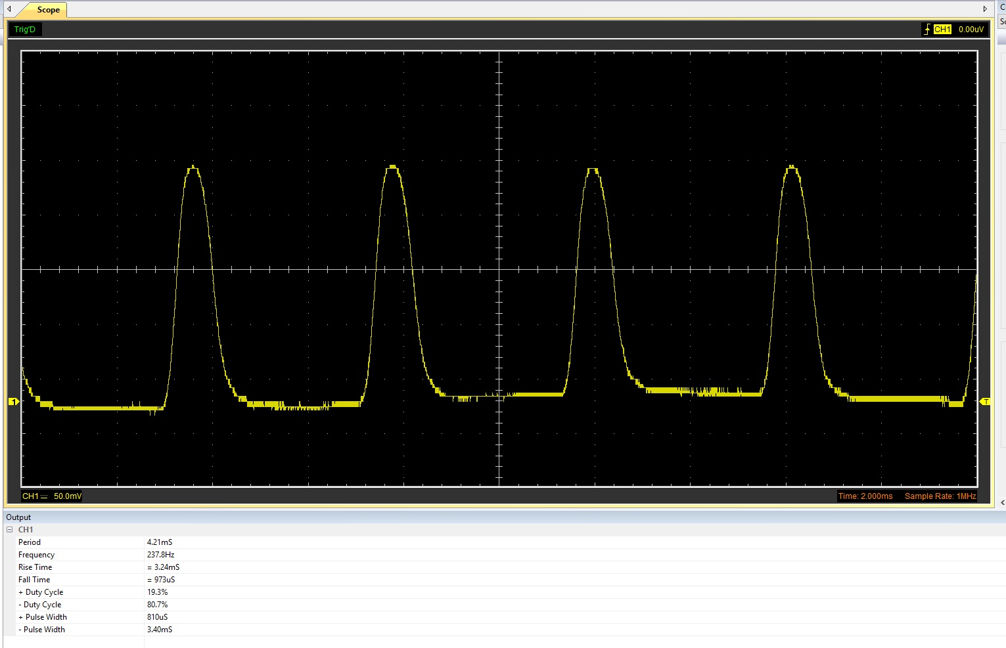1006x648 pixels.
Task: Click the trigger level T marker on right edge
Action: pos(985,402)
